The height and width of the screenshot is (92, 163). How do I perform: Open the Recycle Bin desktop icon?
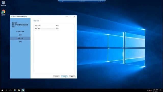coord(3,3)
